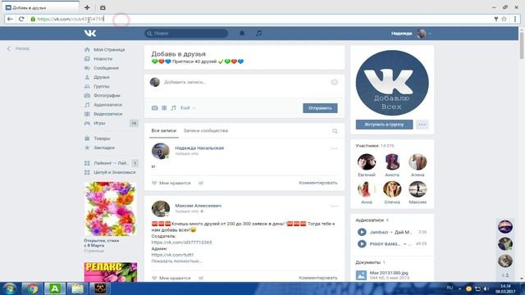Attach a video with film icon
The width and height of the screenshot is (525, 295).
pos(164,108)
